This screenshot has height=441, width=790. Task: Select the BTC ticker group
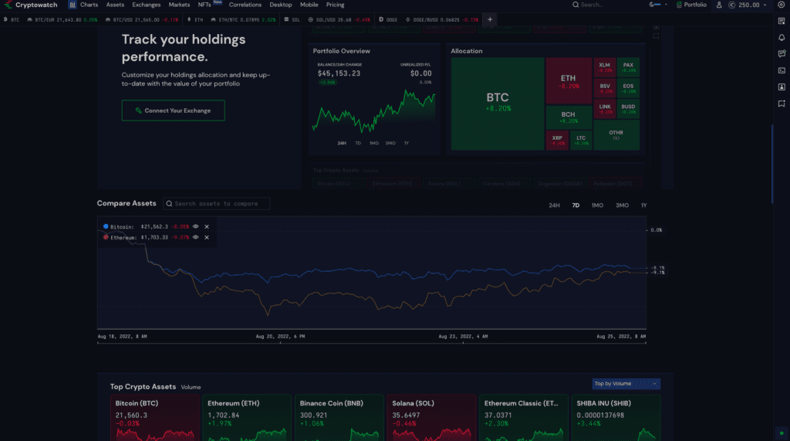(x=12, y=19)
